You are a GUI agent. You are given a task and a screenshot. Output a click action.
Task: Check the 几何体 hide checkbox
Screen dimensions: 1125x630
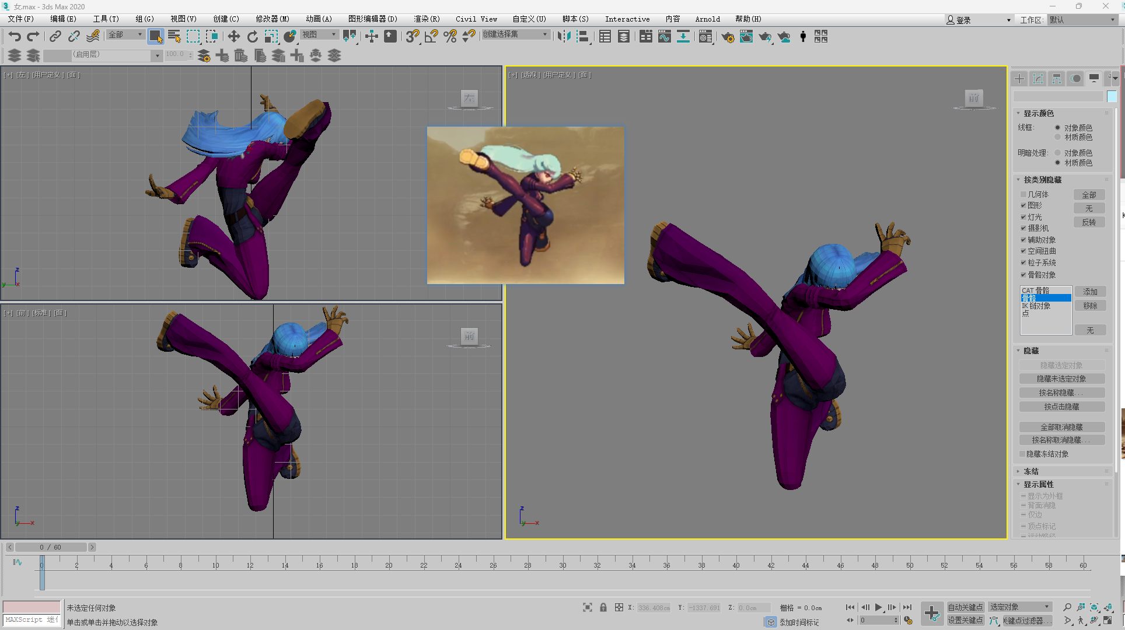pyautogui.click(x=1023, y=194)
